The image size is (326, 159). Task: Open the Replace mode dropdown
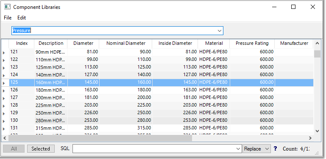pyautogui.click(x=256, y=149)
